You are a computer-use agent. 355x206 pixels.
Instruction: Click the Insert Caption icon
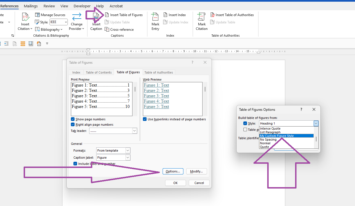[96, 17]
